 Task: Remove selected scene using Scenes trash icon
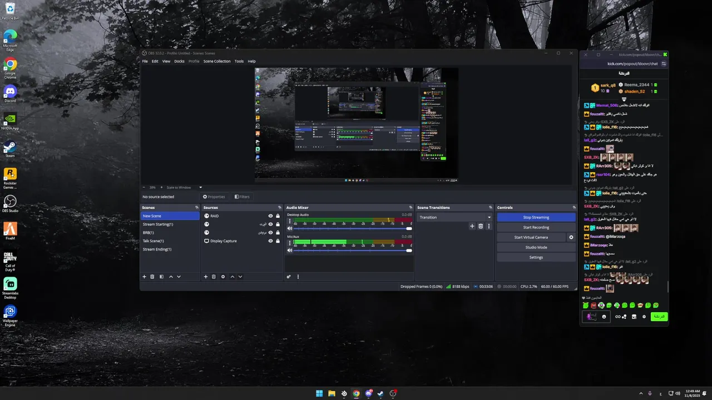[152, 277]
